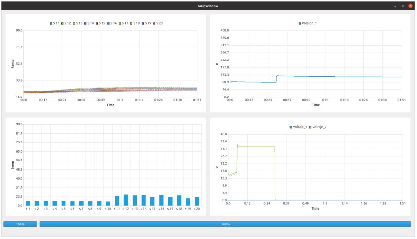417x239 pixels.
Task: Click the short 100% progress bar
Action: click(x=20, y=224)
